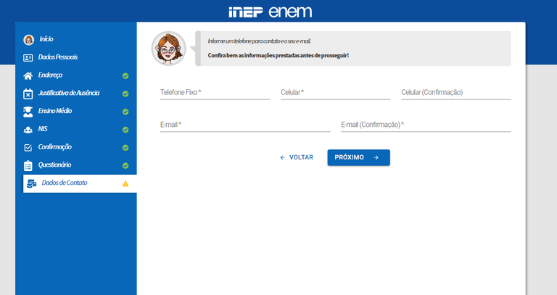Focus the E-mail (Confirmação) field
Viewport: 557px width, 295px height.
(x=426, y=125)
